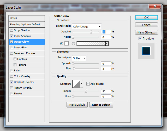Screen dimensions: 167x131
Task: Select the Inner Glow label
Action: tap(20, 48)
